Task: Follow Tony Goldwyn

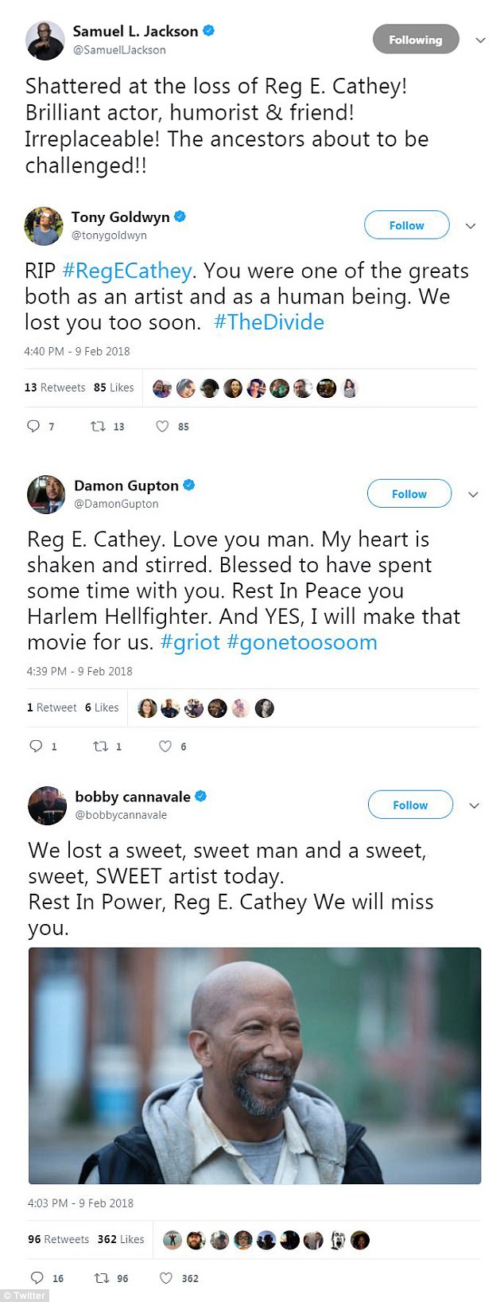Action: pyautogui.click(x=406, y=225)
